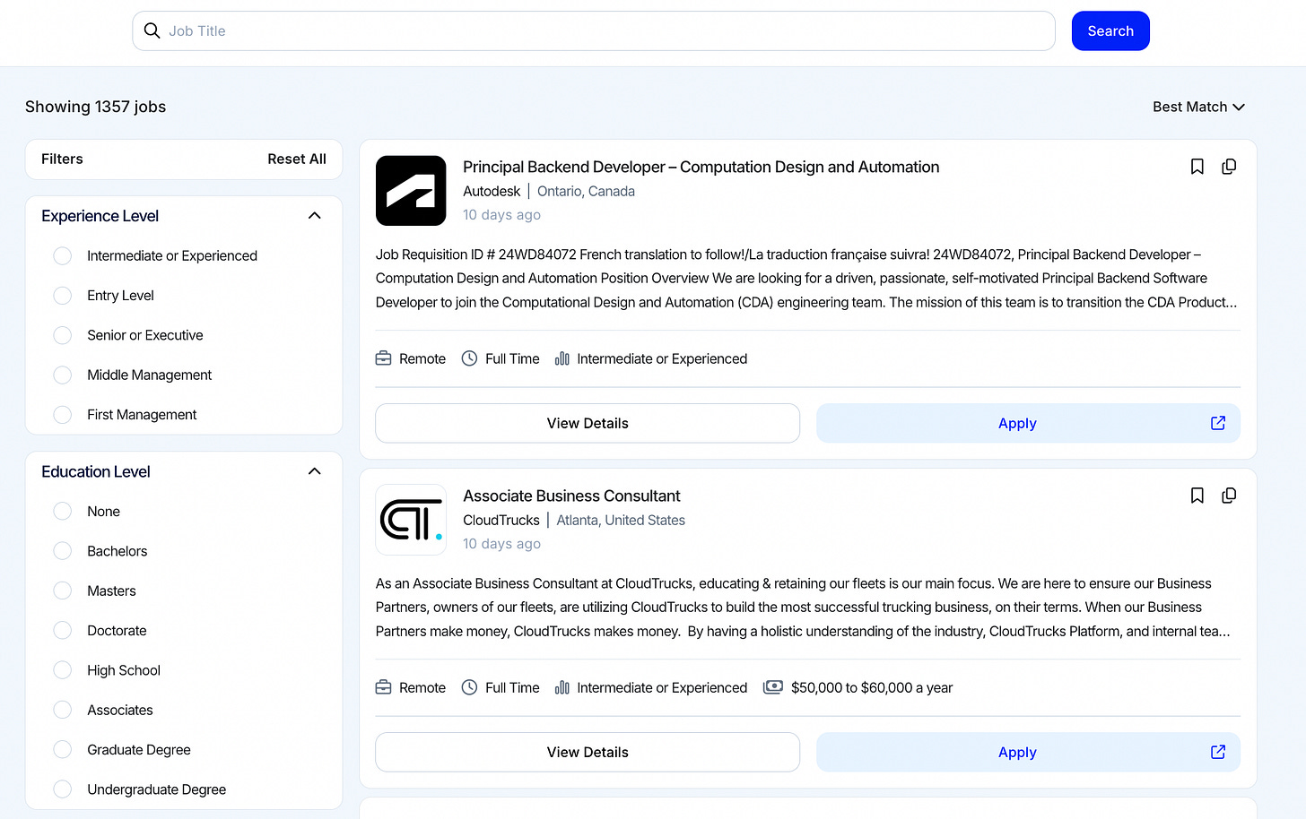Click 'Ontario, Canada' location text
The width and height of the screenshot is (1306, 819).
pos(586,191)
